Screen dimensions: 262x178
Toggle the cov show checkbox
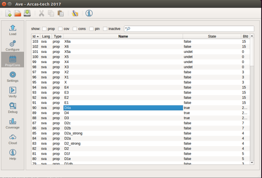point(60,29)
